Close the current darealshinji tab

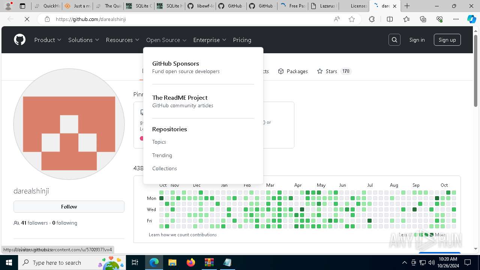394,6
